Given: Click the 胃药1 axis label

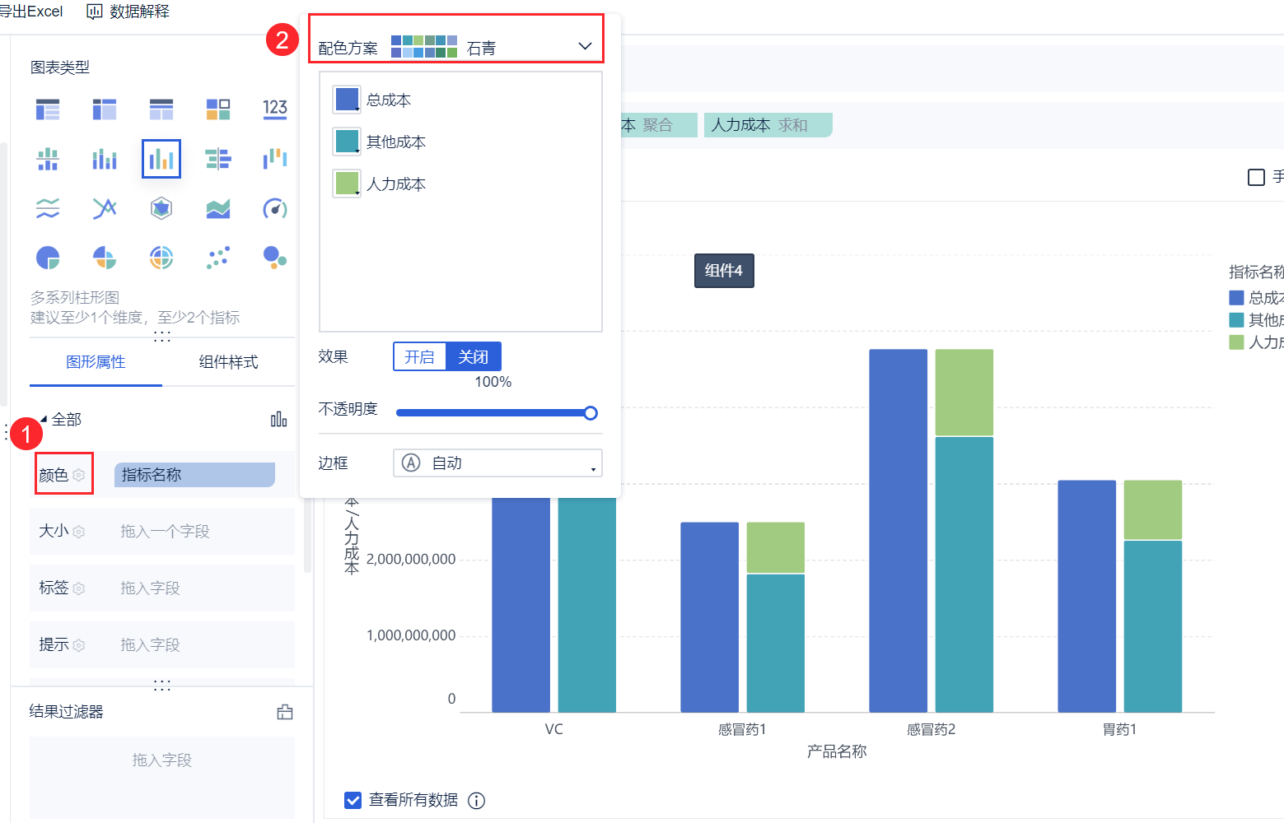Looking at the screenshot, I should coord(1120,729).
